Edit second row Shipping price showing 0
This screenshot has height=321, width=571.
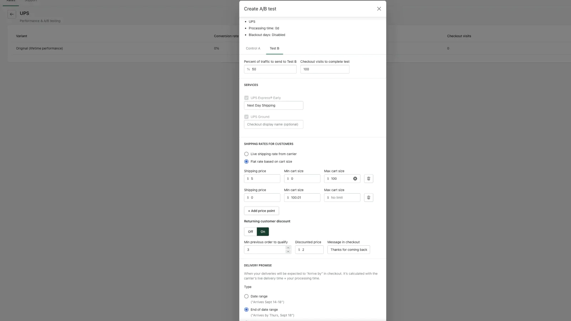262,198
